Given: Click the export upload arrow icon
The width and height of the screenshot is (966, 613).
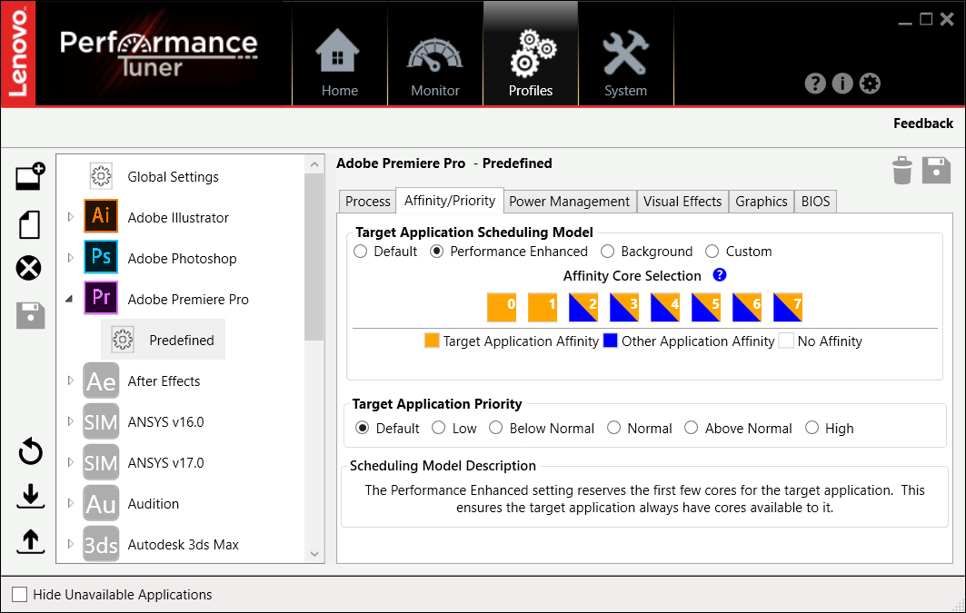Looking at the screenshot, I should (x=30, y=541).
